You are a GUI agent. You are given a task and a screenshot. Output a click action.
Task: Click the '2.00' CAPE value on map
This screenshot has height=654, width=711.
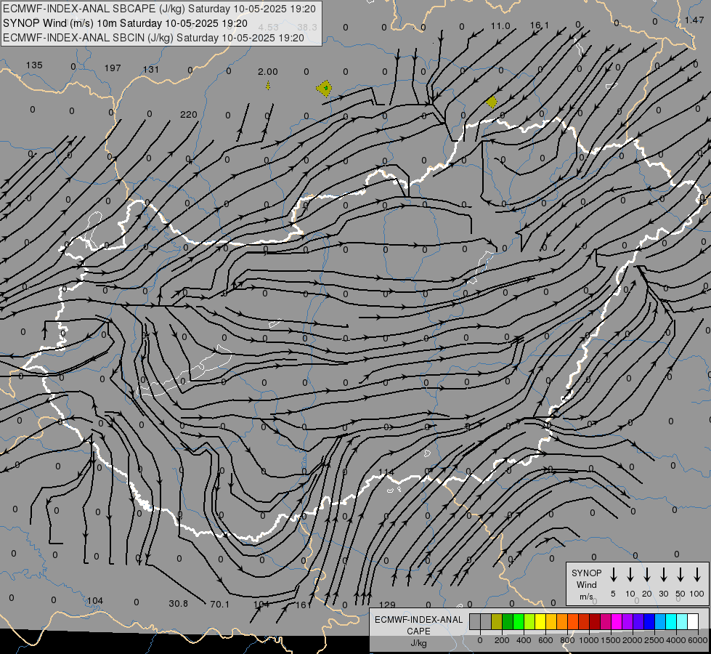pyautogui.click(x=267, y=72)
